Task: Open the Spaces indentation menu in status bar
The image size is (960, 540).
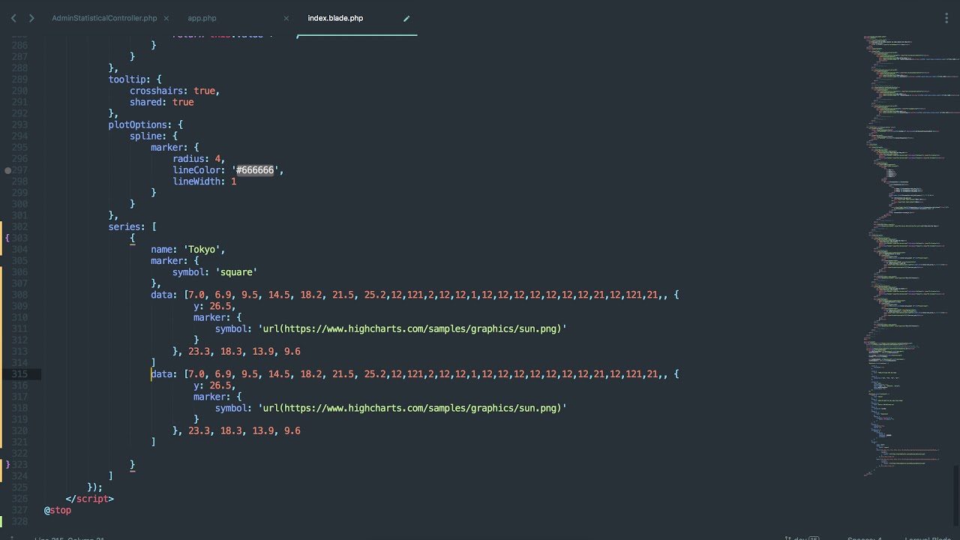Action: point(864,537)
